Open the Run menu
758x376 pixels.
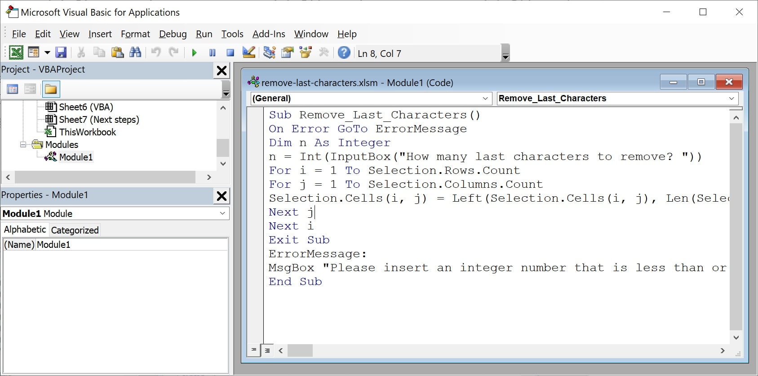pyautogui.click(x=204, y=34)
